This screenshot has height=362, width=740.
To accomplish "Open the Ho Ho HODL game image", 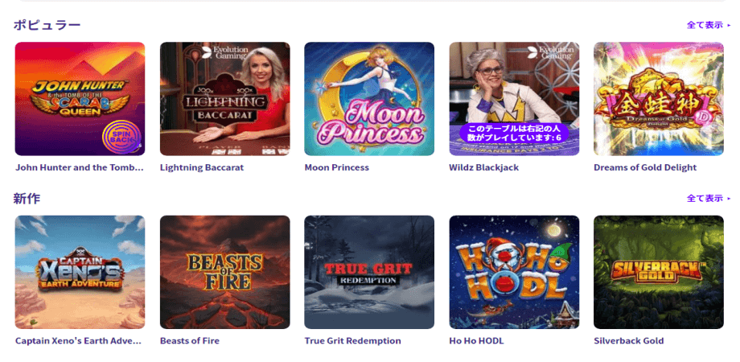I will 514,273.
